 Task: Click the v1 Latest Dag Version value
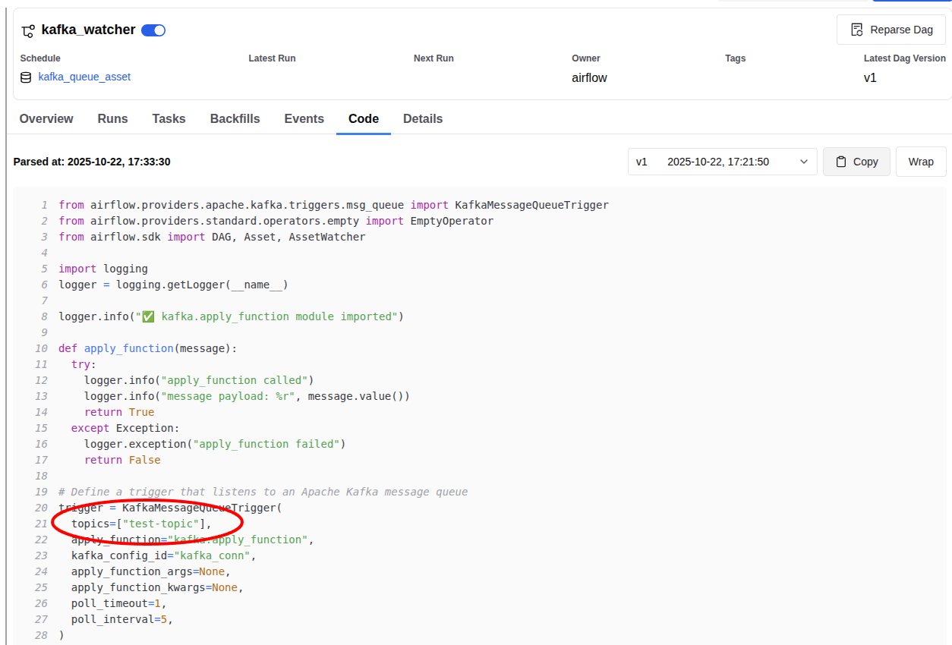point(870,77)
